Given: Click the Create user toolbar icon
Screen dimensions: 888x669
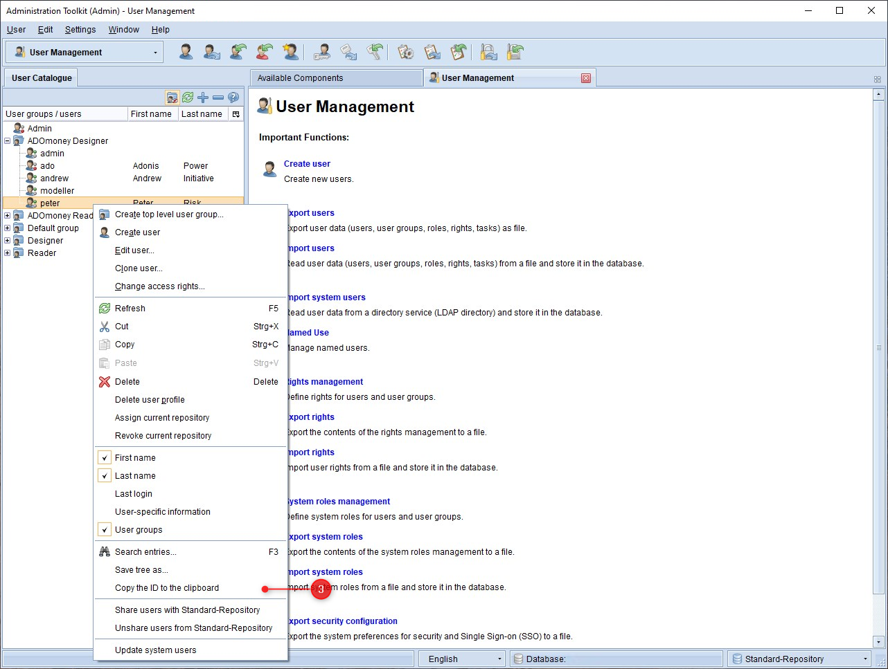Looking at the screenshot, I should (186, 52).
